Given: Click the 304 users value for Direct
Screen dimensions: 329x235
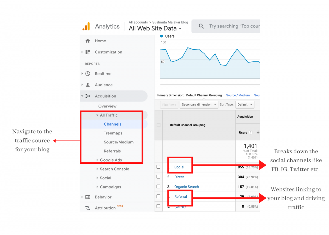Looking at the screenshot, I should click(x=241, y=177).
